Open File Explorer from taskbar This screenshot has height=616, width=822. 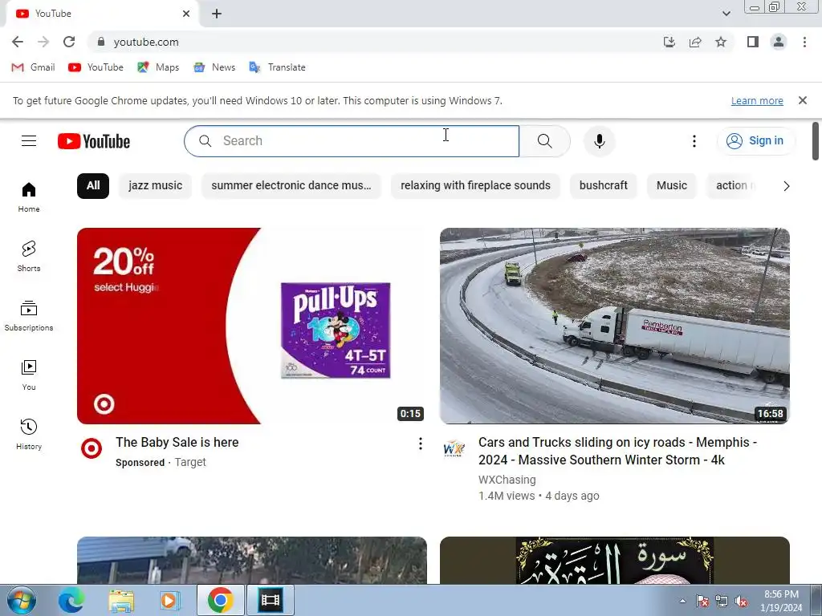tap(121, 600)
